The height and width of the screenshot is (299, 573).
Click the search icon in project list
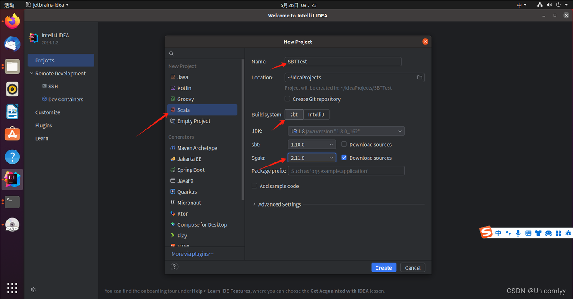coord(171,54)
